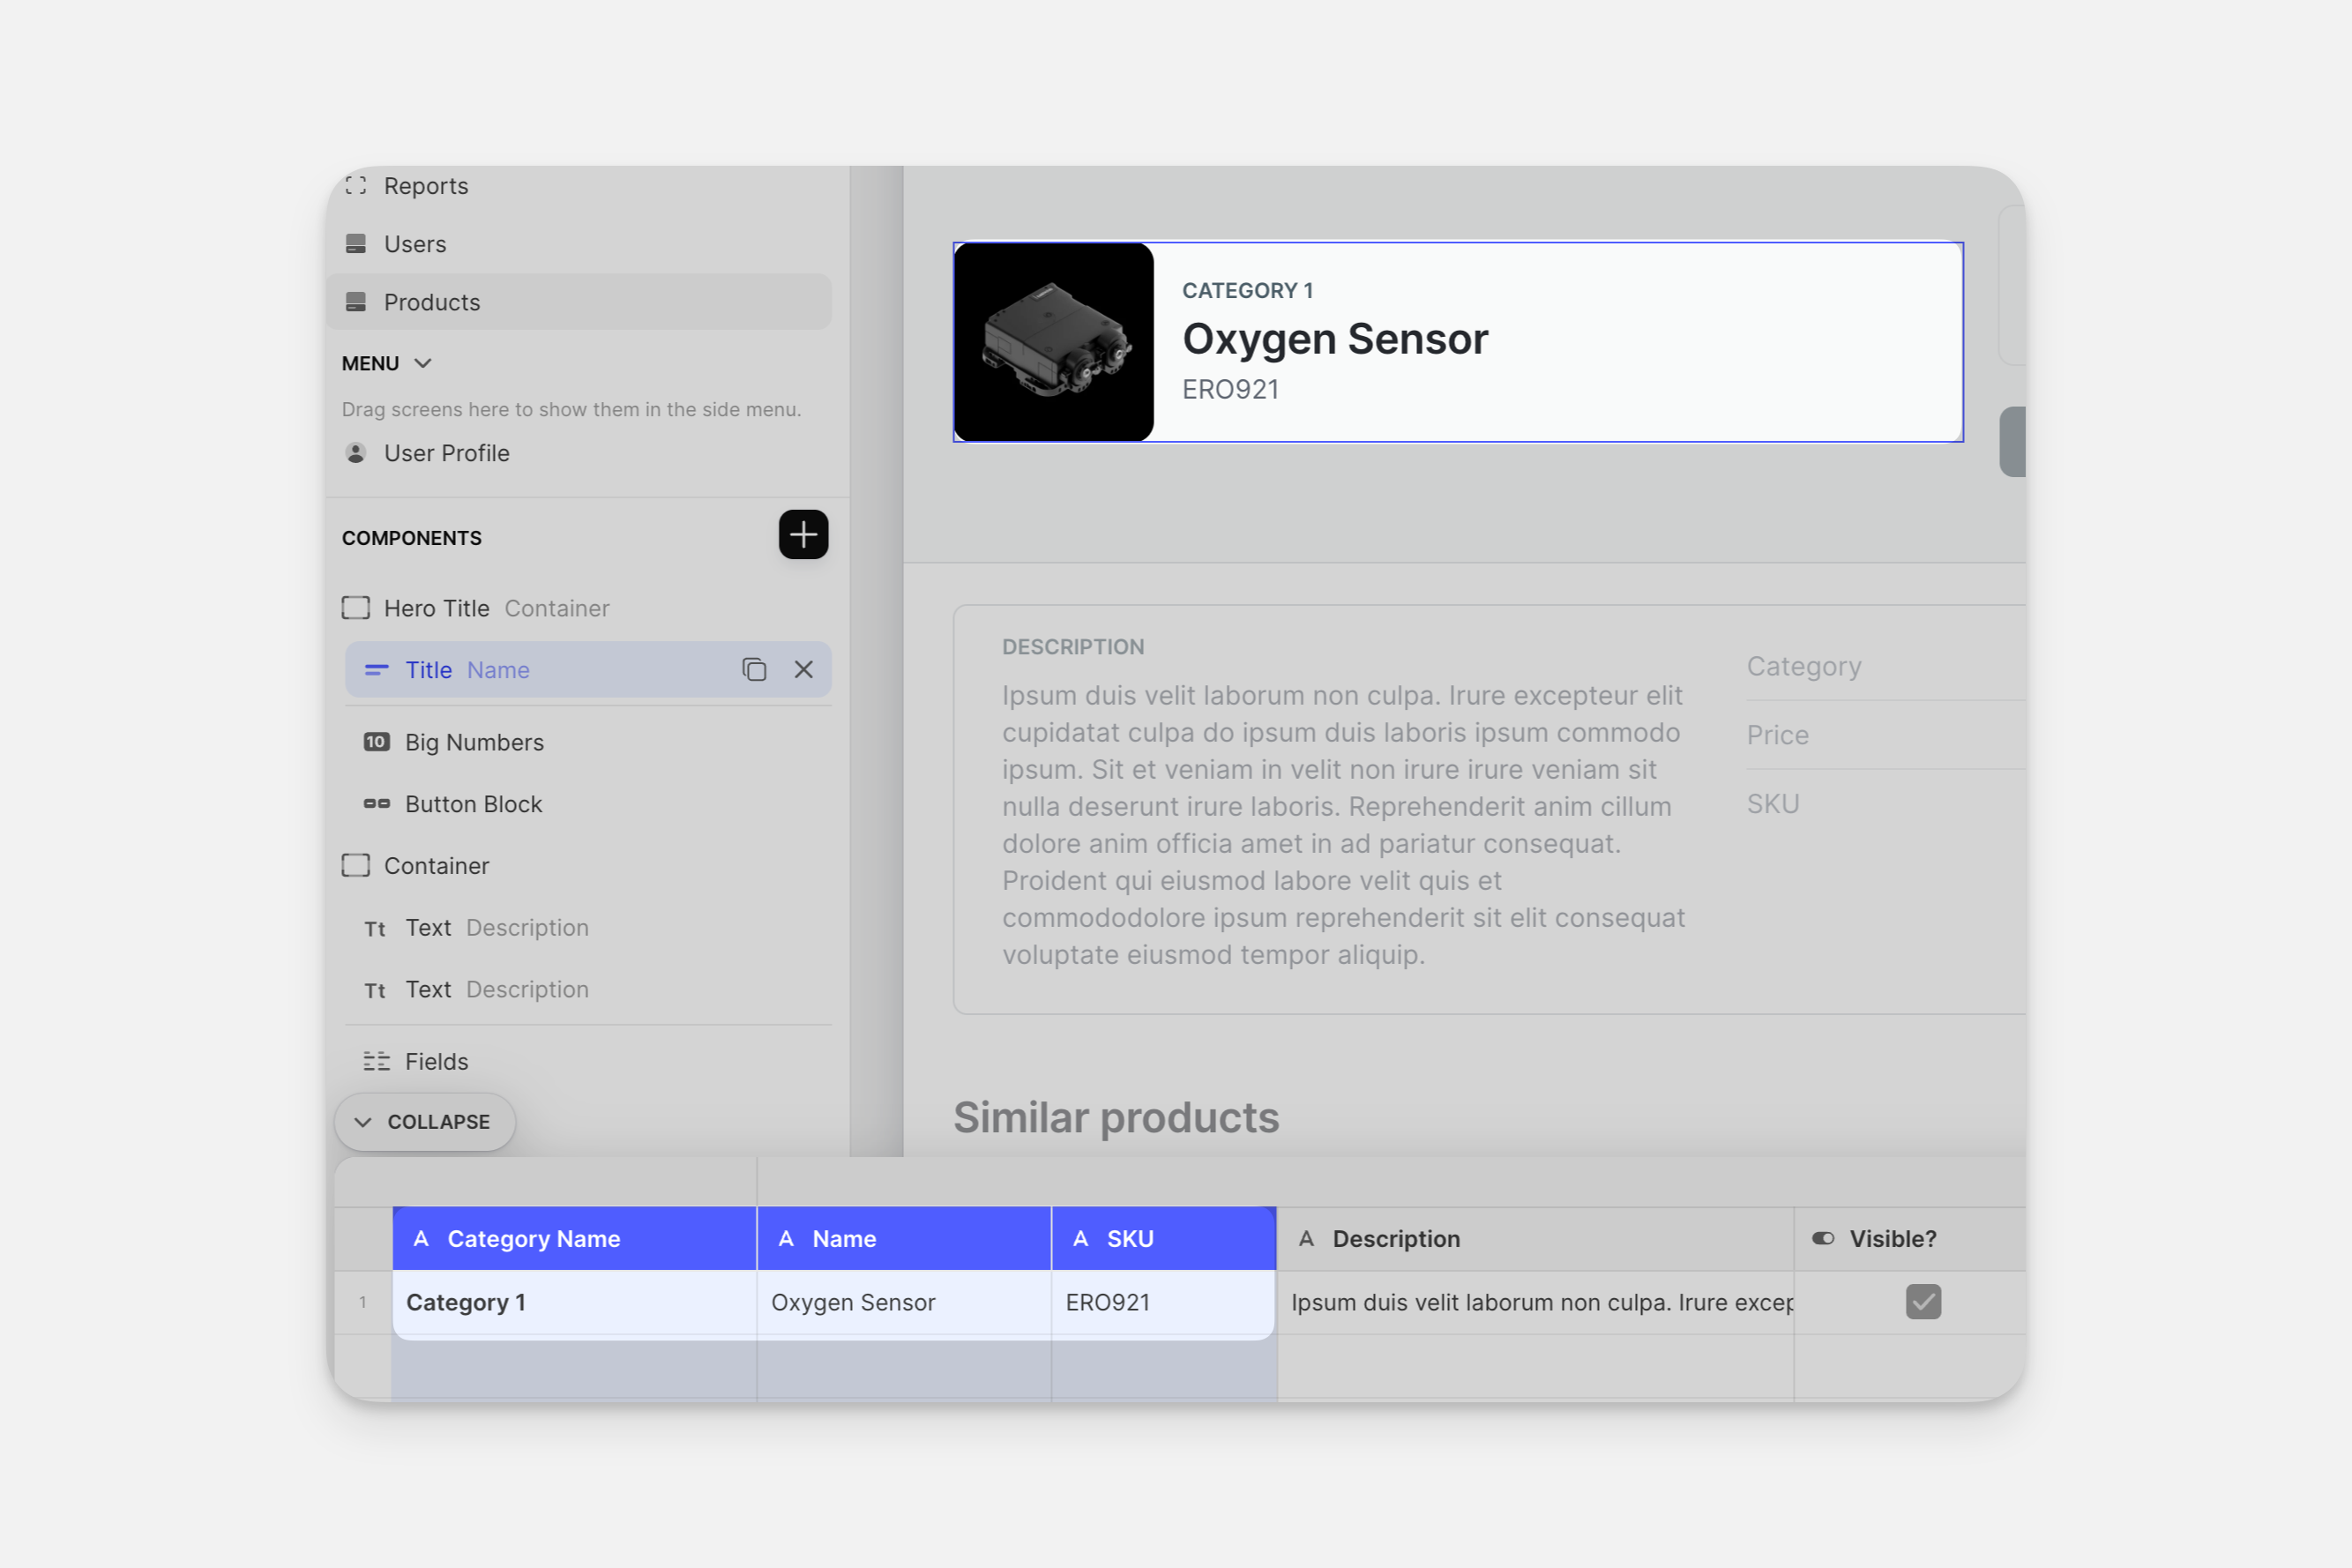The height and width of the screenshot is (1568, 2352).
Task: Click the Hero Title container icon
Action: click(x=356, y=608)
